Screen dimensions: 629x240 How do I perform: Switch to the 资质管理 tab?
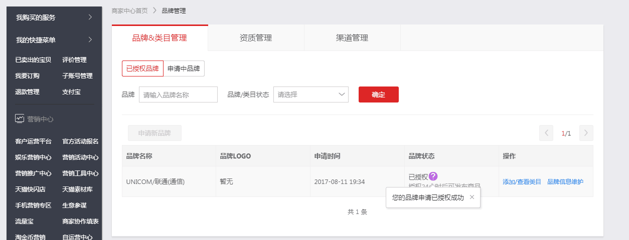coord(256,38)
